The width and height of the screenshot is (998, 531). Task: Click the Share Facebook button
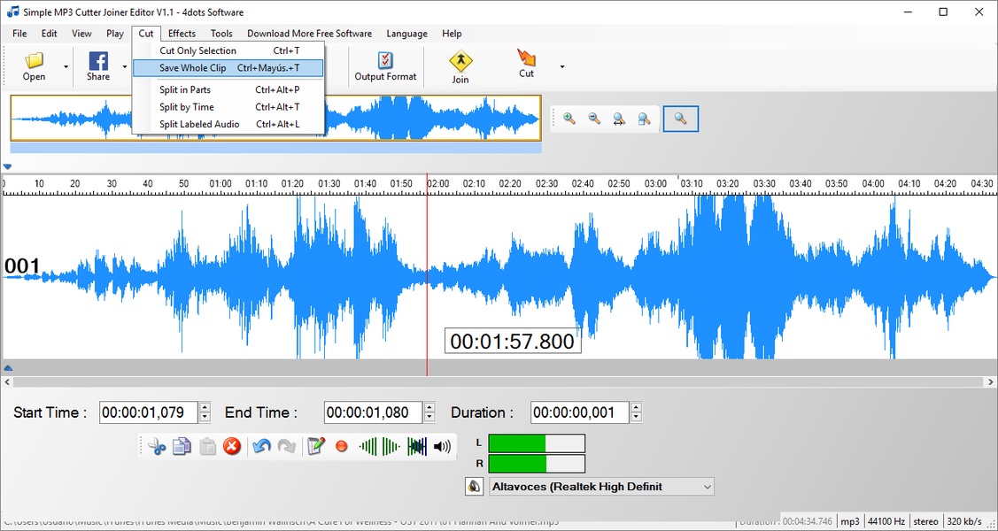tap(98, 66)
